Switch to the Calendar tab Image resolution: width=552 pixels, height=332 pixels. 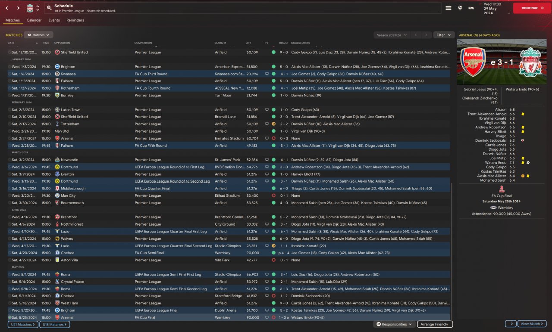pyautogui.click(x=34, y=20)
